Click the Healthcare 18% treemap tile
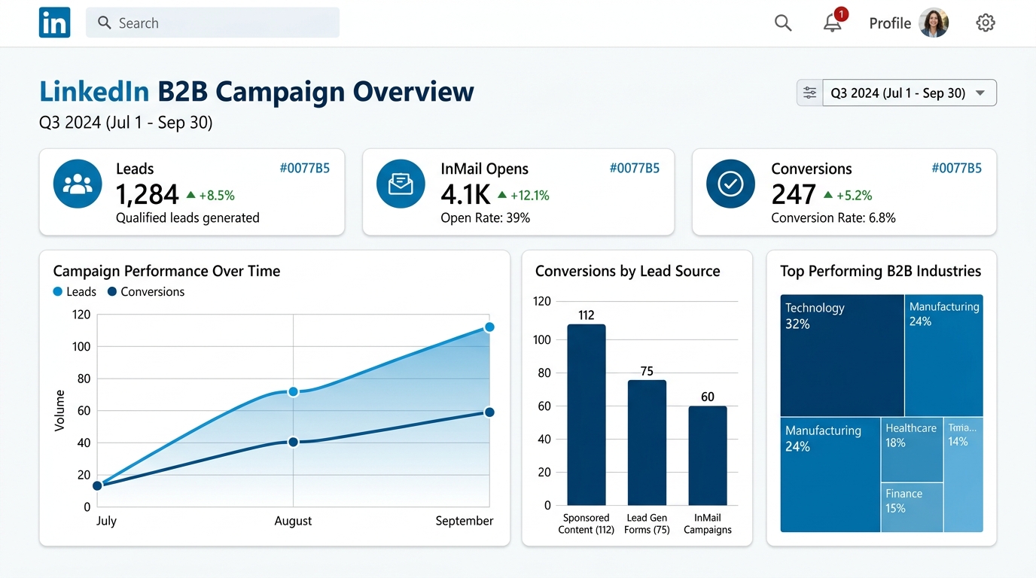 [x=912, y=450]
